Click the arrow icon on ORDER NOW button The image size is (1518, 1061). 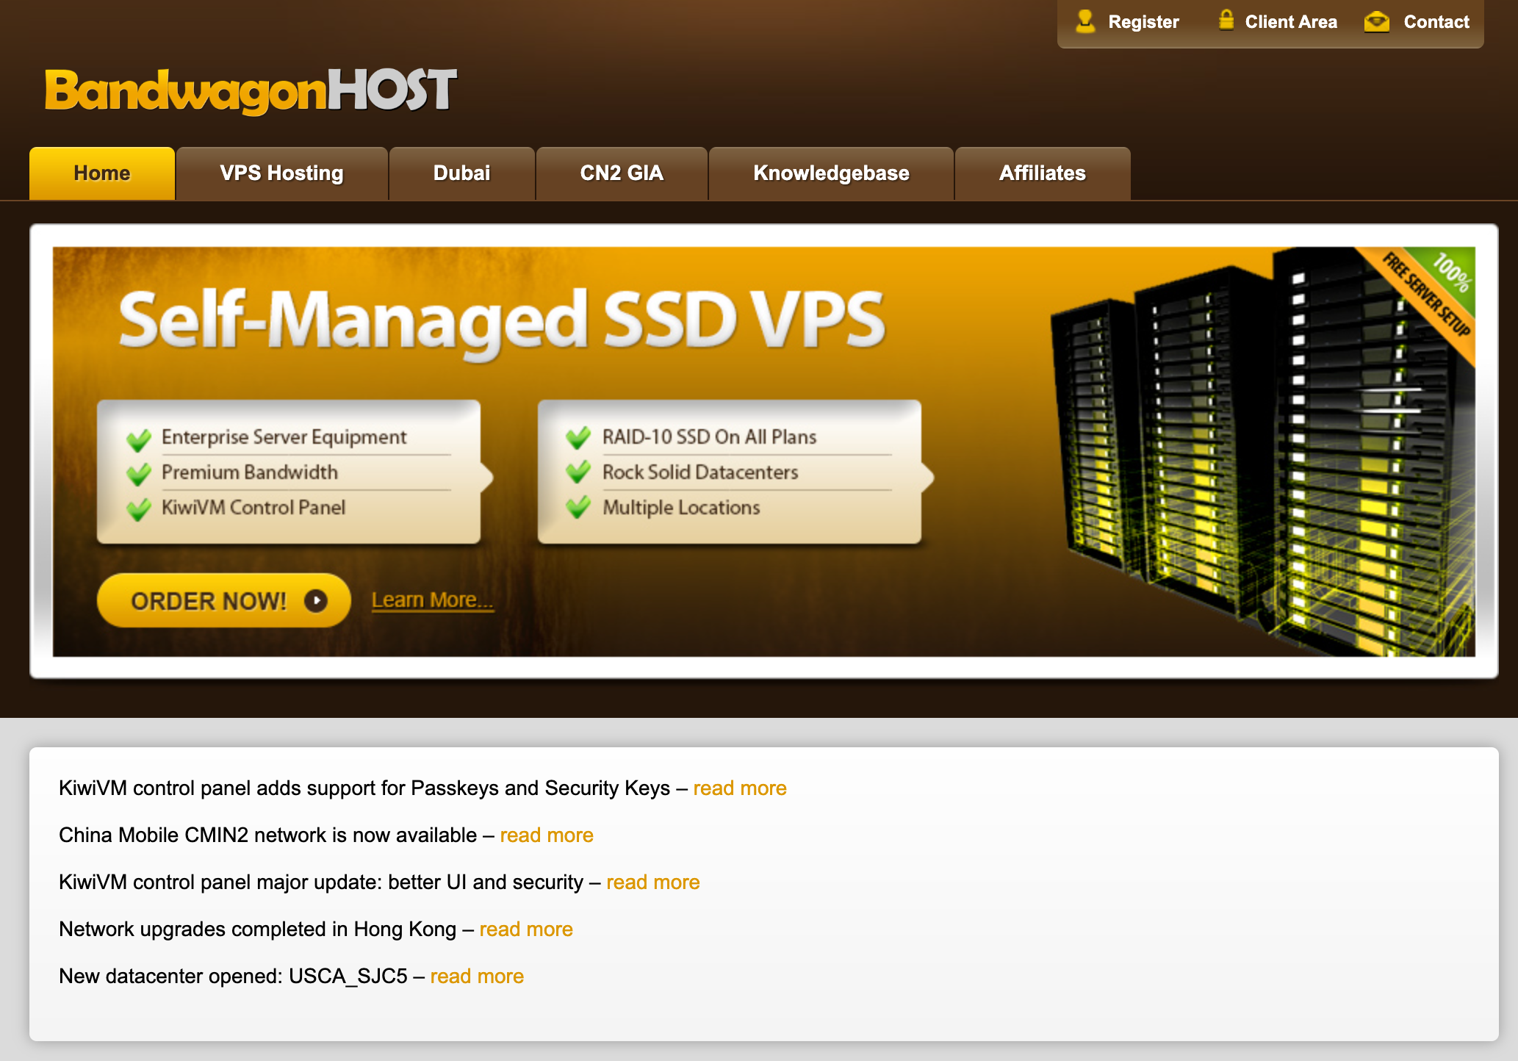316,601
